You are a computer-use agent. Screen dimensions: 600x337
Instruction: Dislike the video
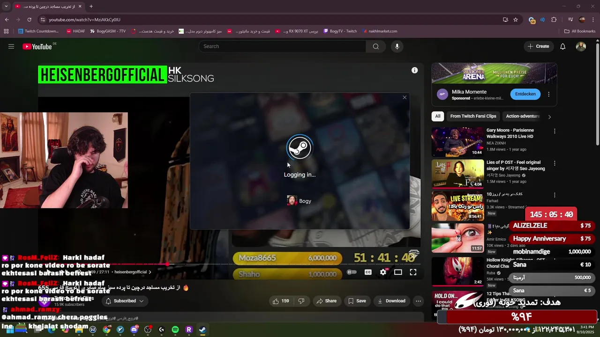coord(301,301)
